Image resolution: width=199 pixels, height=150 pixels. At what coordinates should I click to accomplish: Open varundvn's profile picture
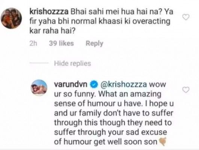39,88
